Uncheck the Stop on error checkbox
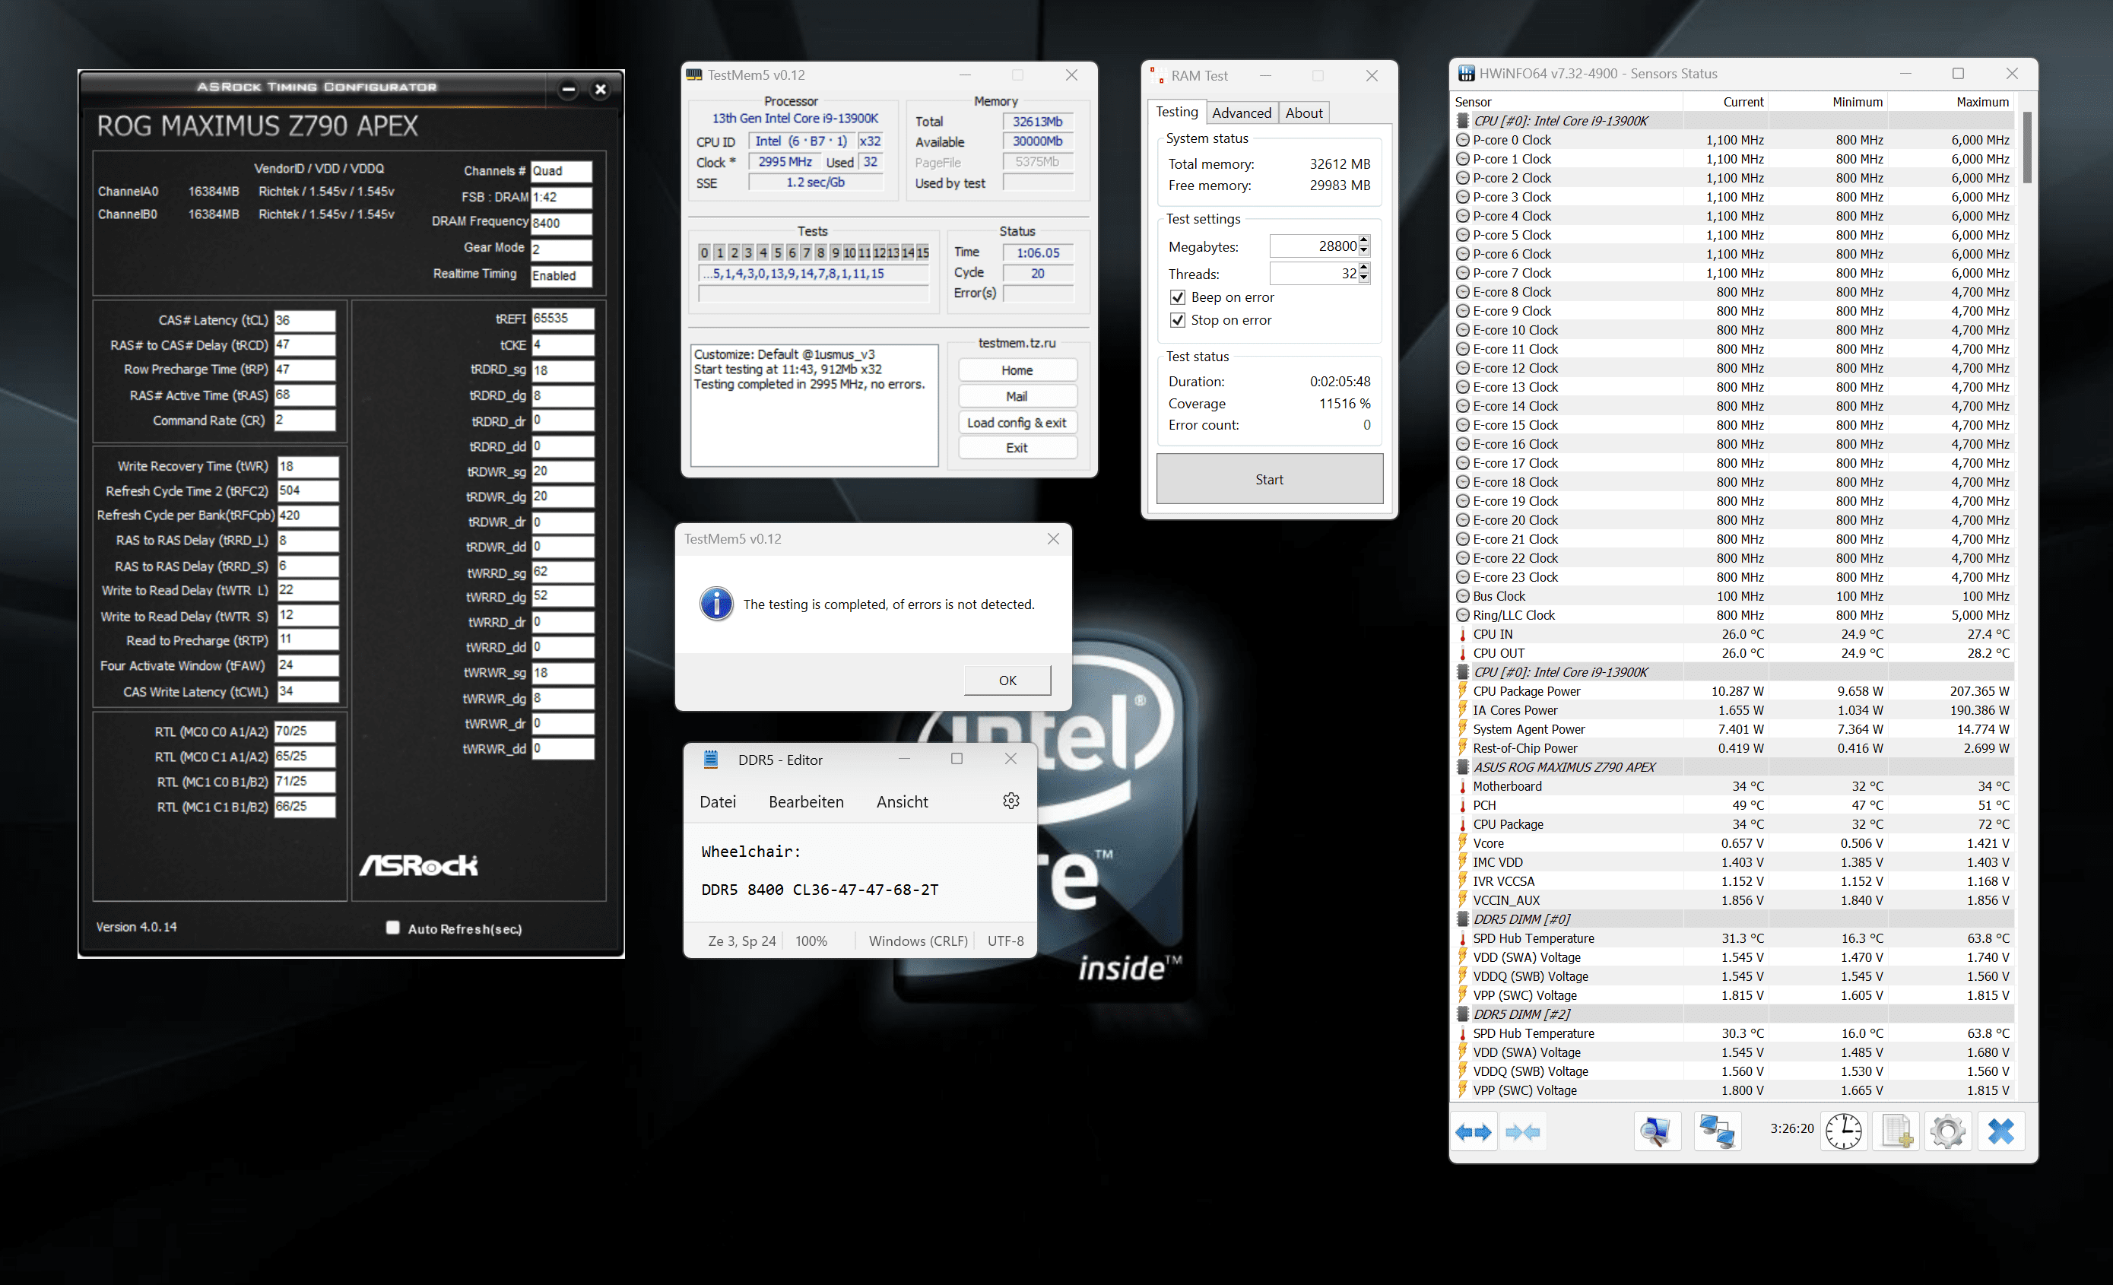This screenshot has height=1285, width=2113. click(1179, 320)
